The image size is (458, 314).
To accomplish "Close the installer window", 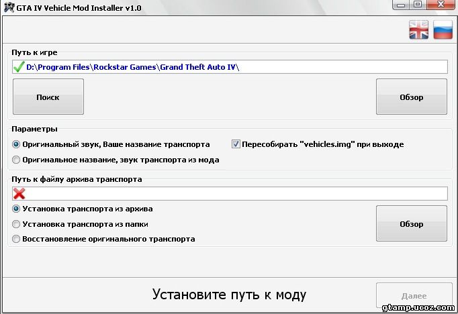I will (x=441, y=5).
